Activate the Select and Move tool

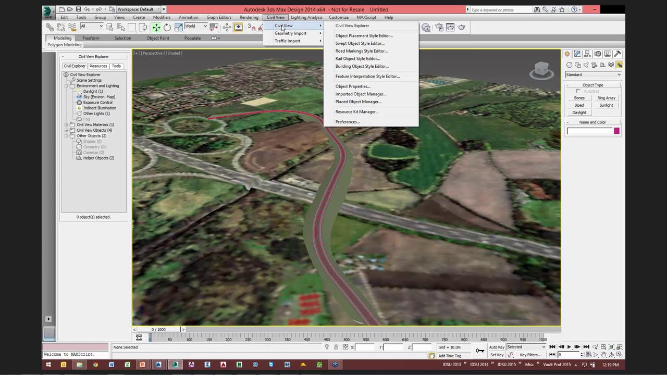coord(156,27)
